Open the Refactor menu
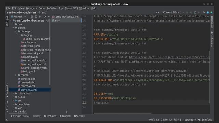219x123 pixels. point(52,8)
